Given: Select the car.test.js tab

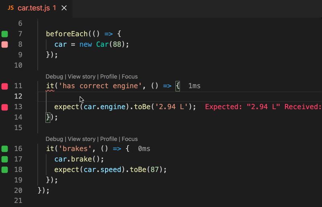Looking at the screenshot, I should coord(34,8).
